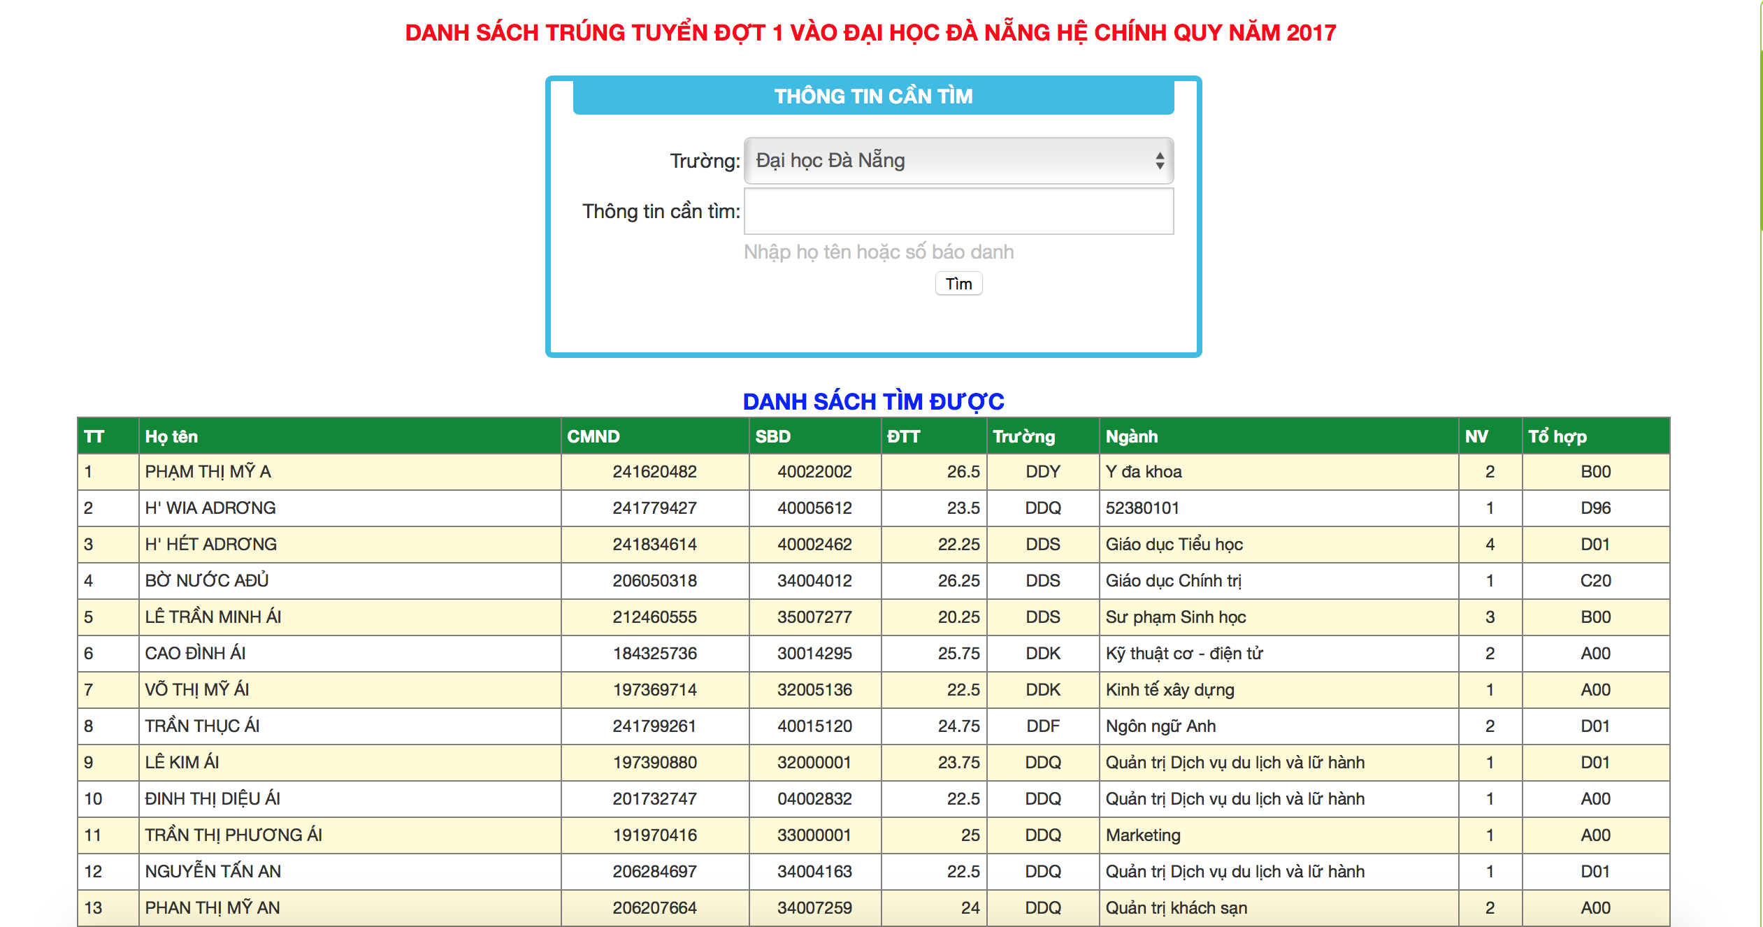Click the DDF school code cell
The height and width of the screenshot is (927, 1763).
[1043, 726]
